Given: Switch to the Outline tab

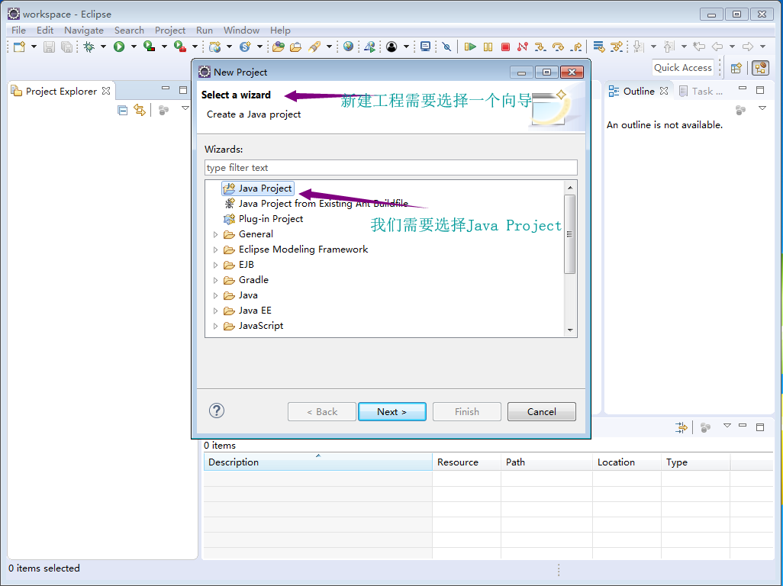Looking at the screenshot, I should (x=639, y=91).
